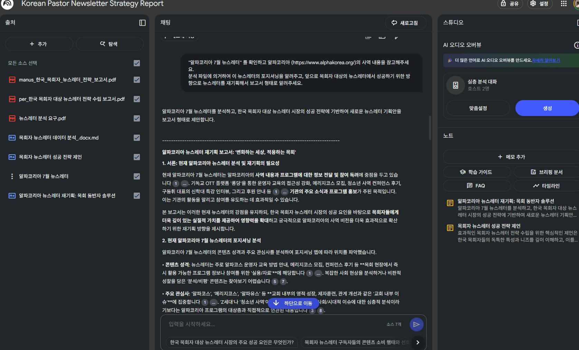
Task: Generate a FAQ document
Action: click(x=477, y=186)
